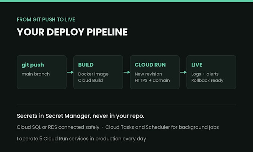This screenshot has height=152, width=253.
Task: Click 'main branch' text in git push card
Action: point(36,74)
